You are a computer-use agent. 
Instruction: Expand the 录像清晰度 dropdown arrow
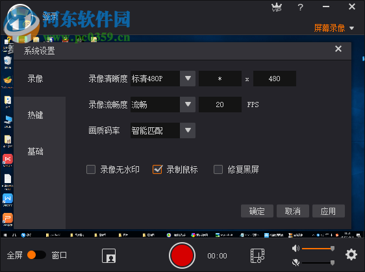(x=188, y=79)
